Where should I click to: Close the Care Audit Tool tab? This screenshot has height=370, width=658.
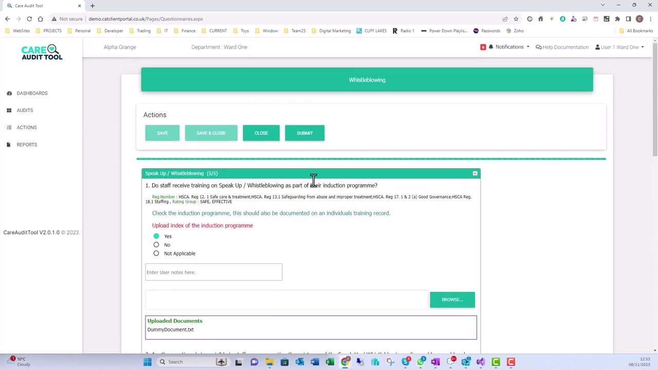(x=79, y=6)
